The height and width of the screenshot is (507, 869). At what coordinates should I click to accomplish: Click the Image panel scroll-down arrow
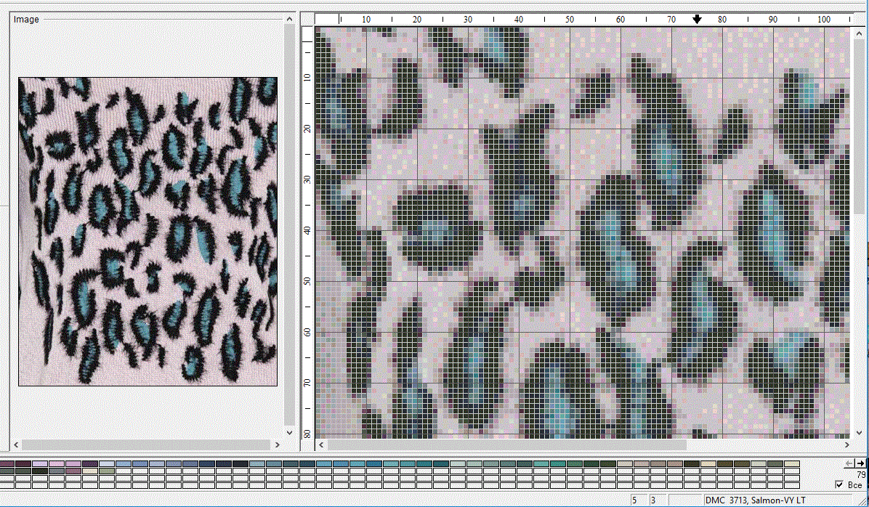[289, 432]
